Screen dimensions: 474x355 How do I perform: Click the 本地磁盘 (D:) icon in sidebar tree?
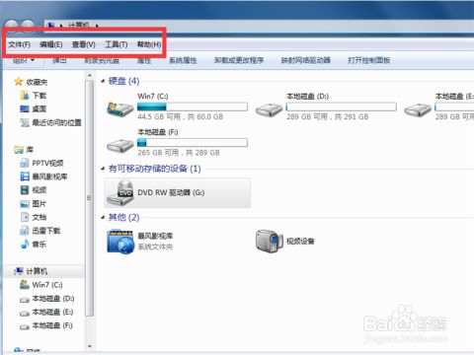click(25, 300)
